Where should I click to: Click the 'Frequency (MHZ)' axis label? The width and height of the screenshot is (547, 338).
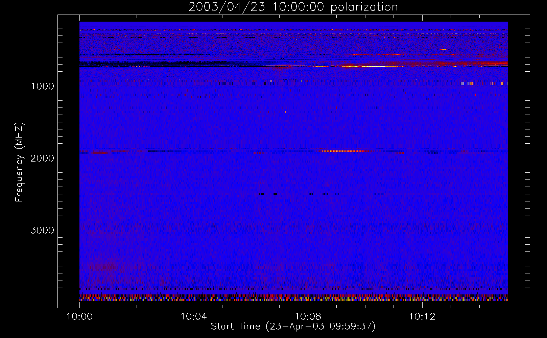tap(19, 162)
